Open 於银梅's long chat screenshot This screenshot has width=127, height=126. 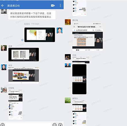tap(16, 105)
